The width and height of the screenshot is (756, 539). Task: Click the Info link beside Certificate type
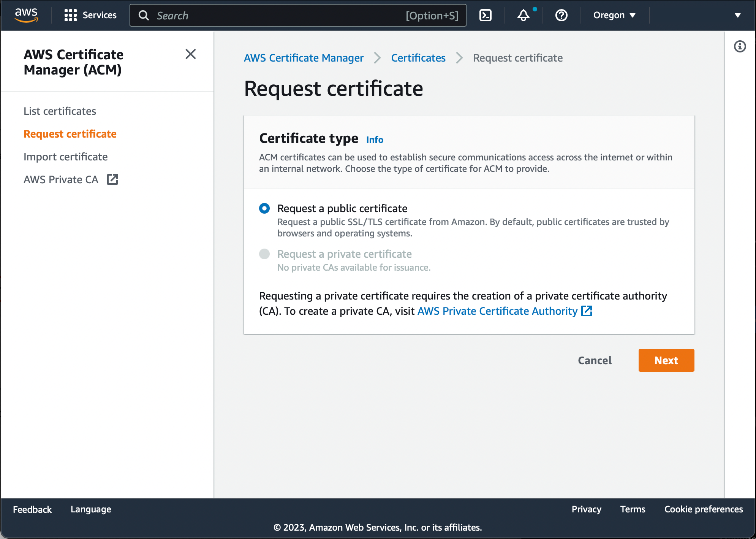pyautogui.click(x=375, y=140)
